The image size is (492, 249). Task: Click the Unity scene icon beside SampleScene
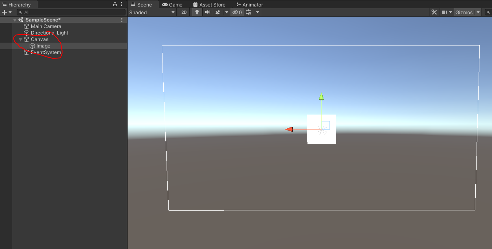21,20
